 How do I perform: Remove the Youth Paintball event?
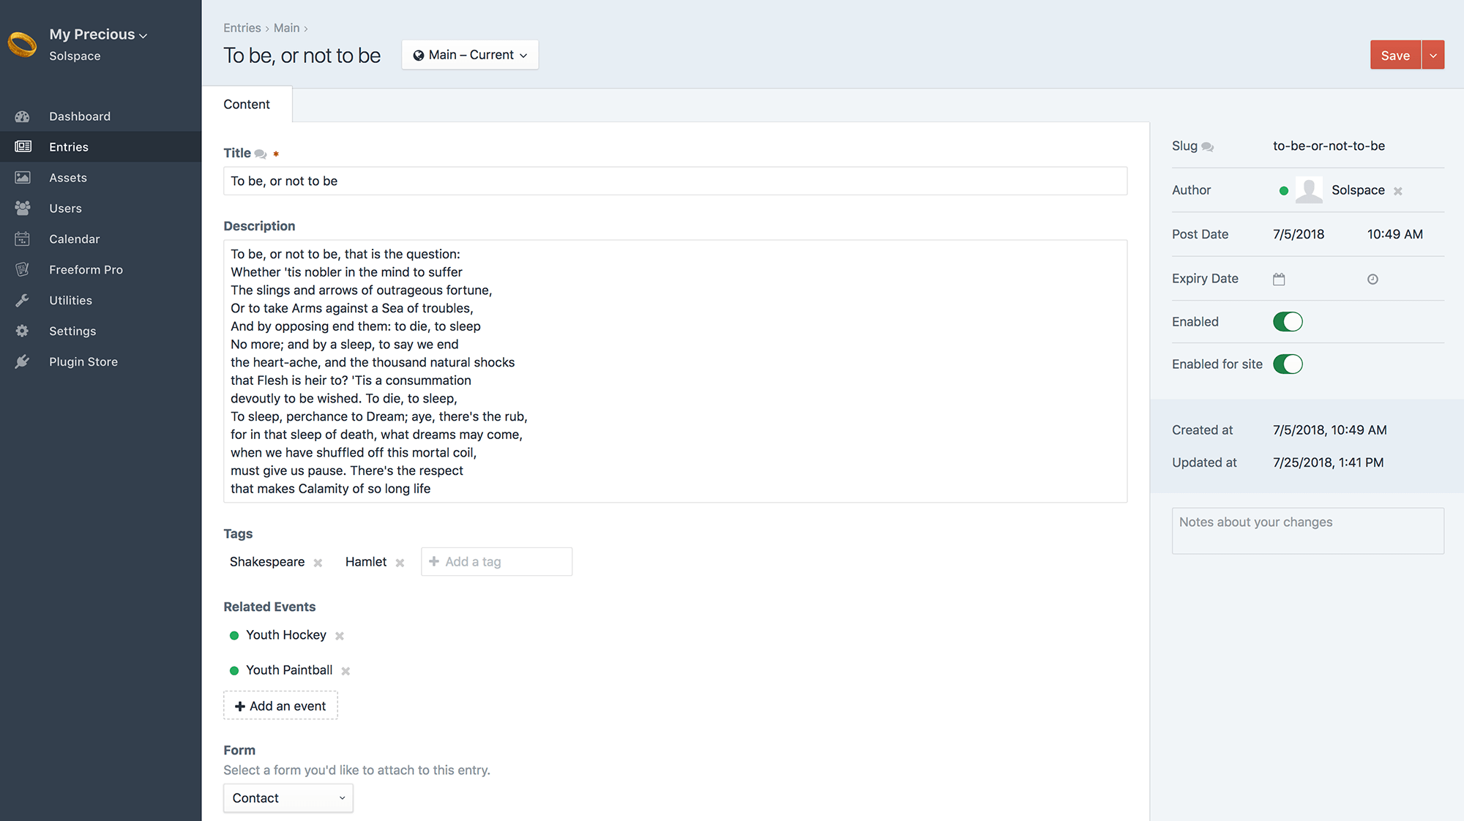[x=346, y=671]
